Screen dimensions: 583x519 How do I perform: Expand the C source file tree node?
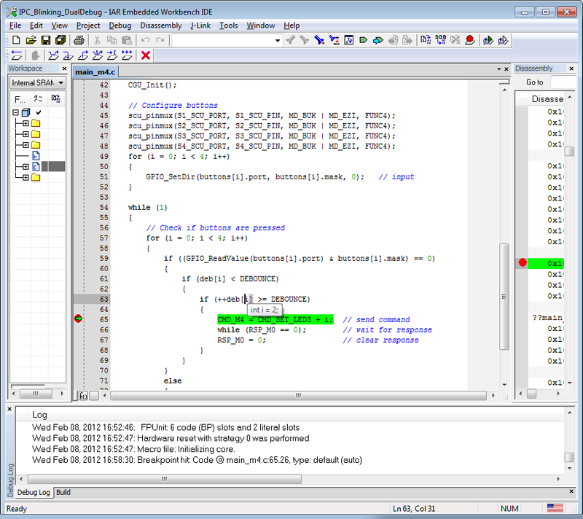(26, 166)
